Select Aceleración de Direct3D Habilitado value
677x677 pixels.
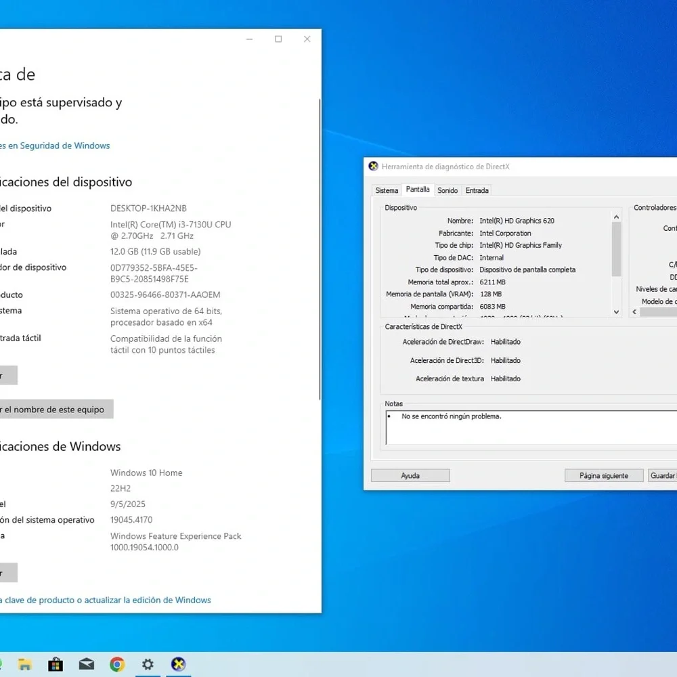pos(506,360)
